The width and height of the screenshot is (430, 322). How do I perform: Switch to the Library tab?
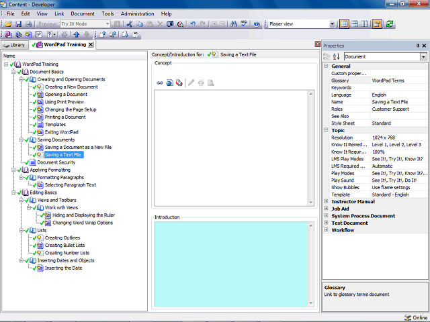tap(15, 45)
